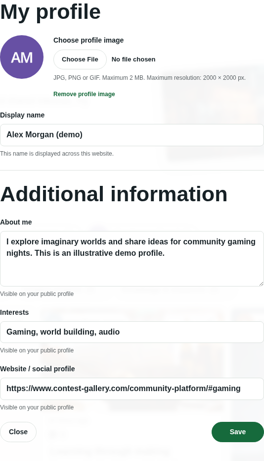Click the 'Interests' label
Image resolution: width=264 pixels, height=461 pixels.
click(14, 312)
